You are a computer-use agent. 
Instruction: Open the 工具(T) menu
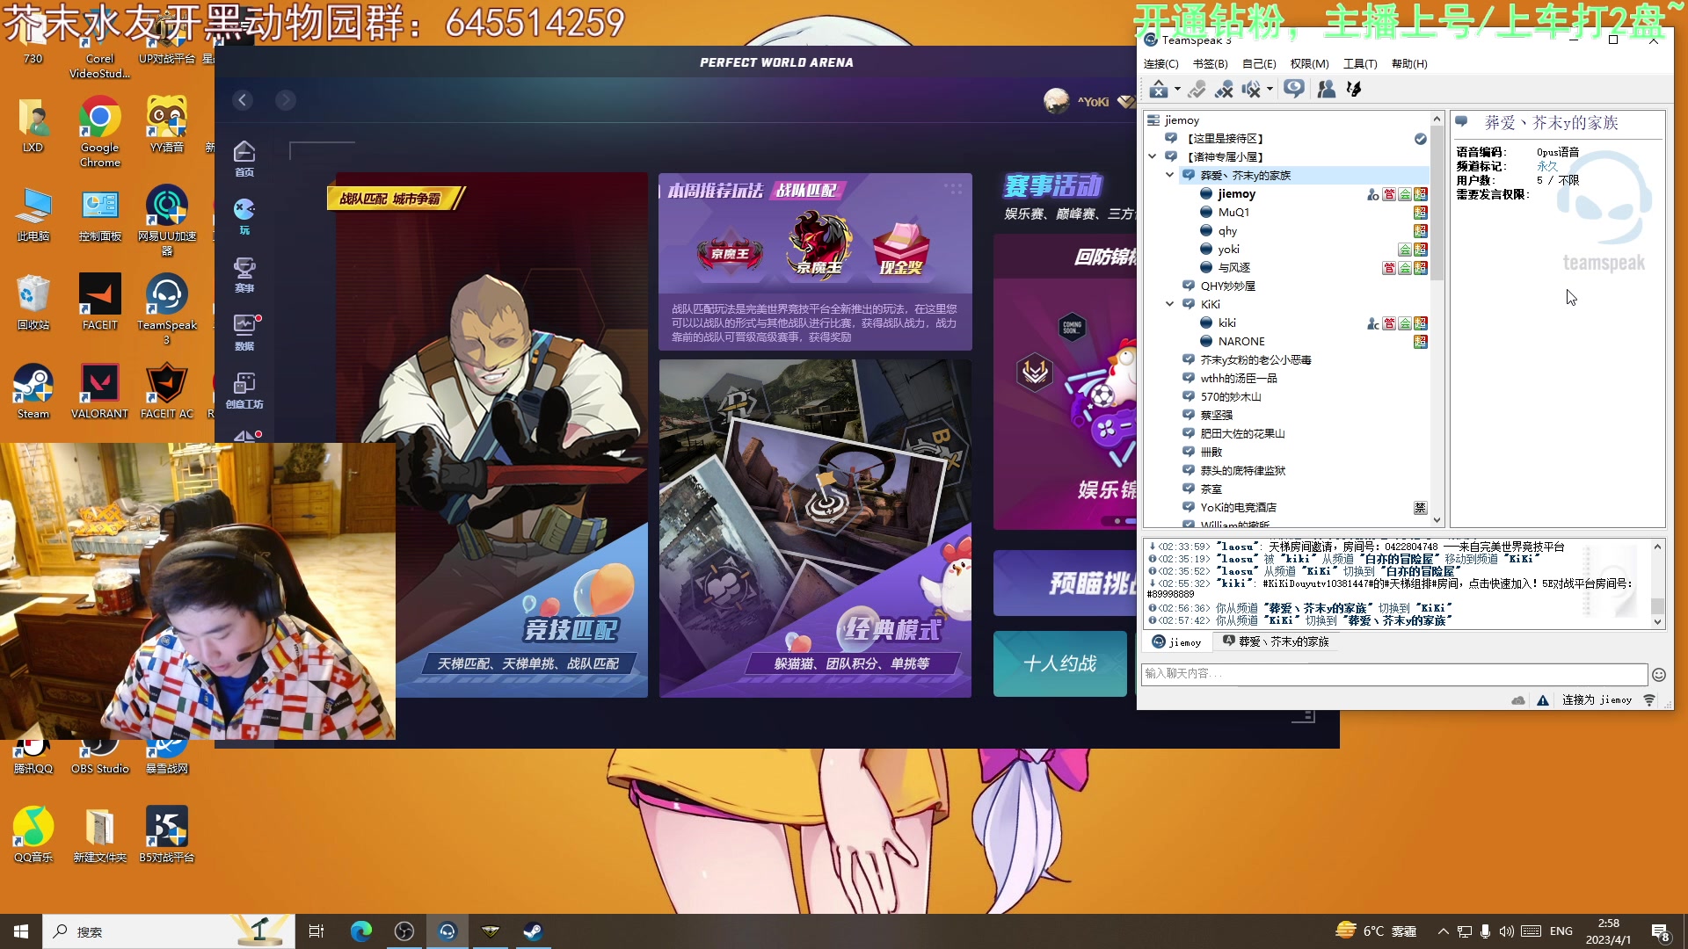[x=1359, y=64]
